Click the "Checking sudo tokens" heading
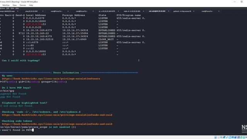The height and width of the screenshot is (139, 247). pyautogui.click(x=17, y=121)
